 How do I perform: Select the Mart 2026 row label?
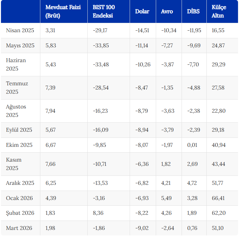click(19, 228)
